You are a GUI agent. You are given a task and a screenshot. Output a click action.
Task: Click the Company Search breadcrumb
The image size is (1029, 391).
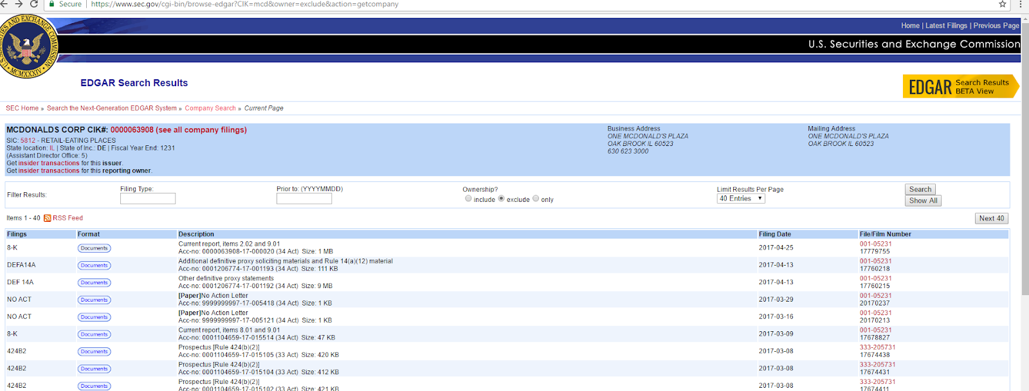click(x=210, y=108)
